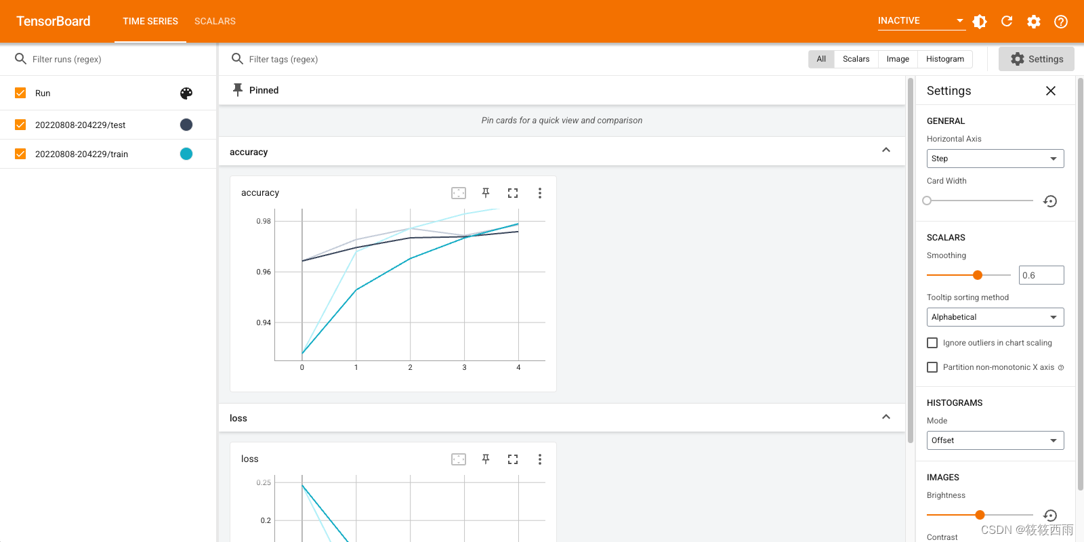This screenshot has height=542, width=1084.
Task: Click the train run cyan color swatch
Action: pos(186,154)
